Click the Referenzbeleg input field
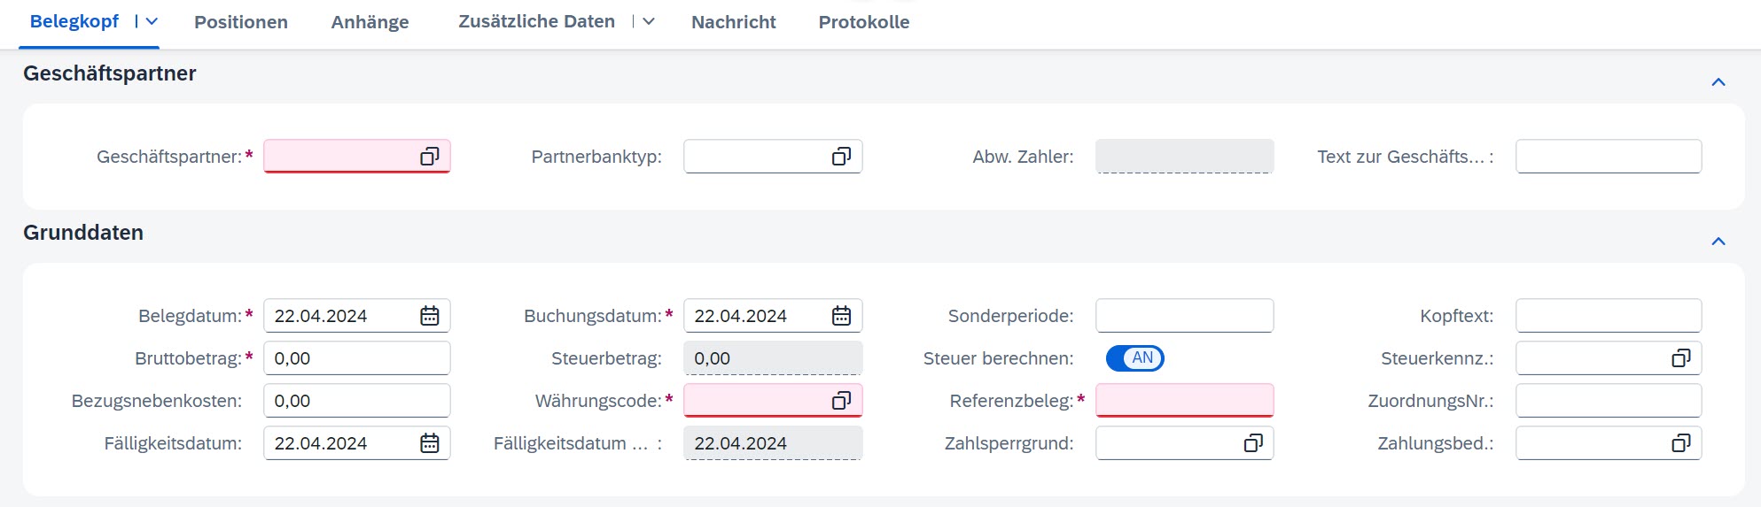The image size is (1761, 507). (1184, 401)
